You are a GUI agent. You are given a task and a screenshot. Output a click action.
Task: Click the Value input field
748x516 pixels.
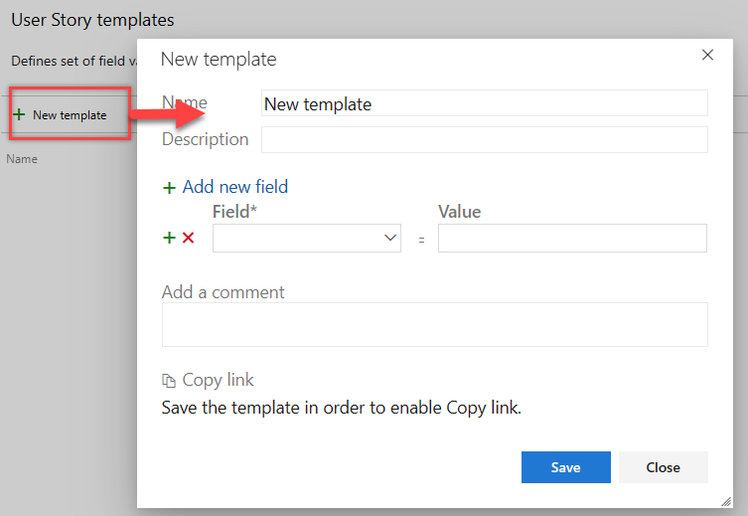click(572, 238)
